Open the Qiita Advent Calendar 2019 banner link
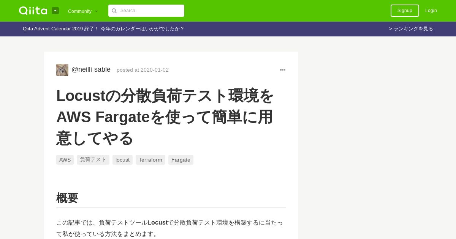The height and width of the screenshot is (239, 456). point(103,29)
